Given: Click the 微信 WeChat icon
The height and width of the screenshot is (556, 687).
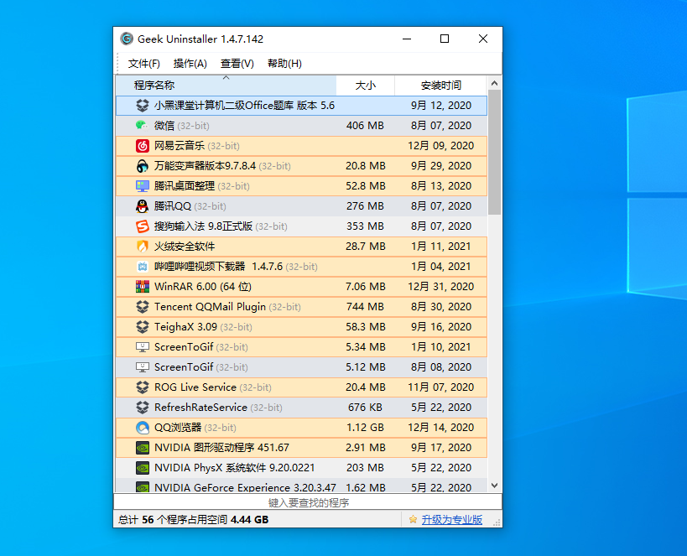Looking at the screenshot, I should (143, 126).
